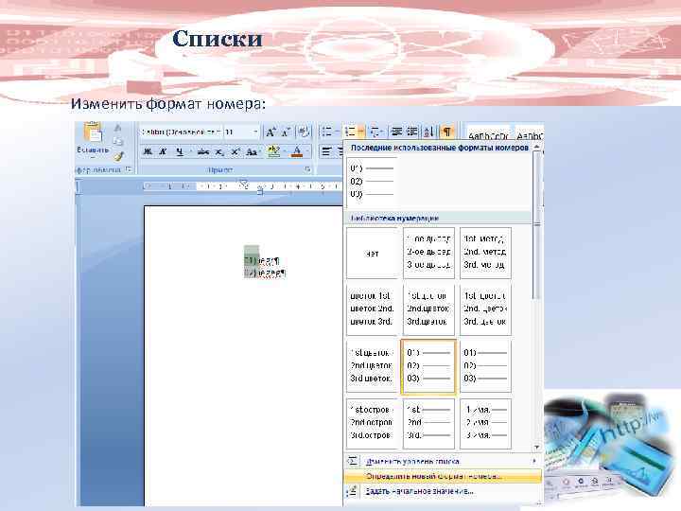Open the Clipboard group dialog launcher
The height and width of the screenshot is (511, 681).
[129, 169]
